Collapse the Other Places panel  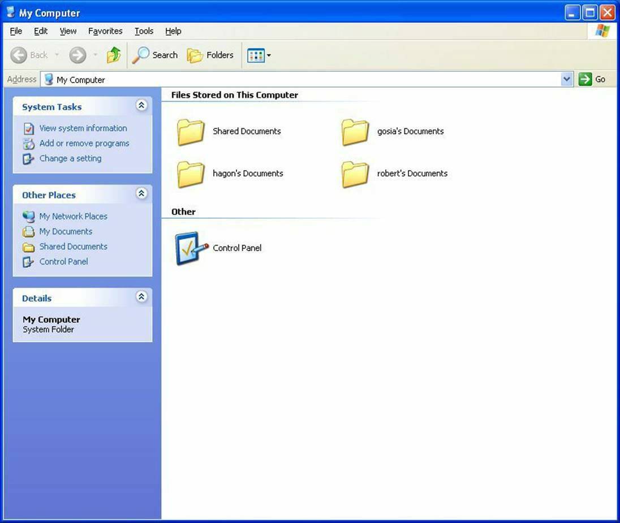coord(141,193)
